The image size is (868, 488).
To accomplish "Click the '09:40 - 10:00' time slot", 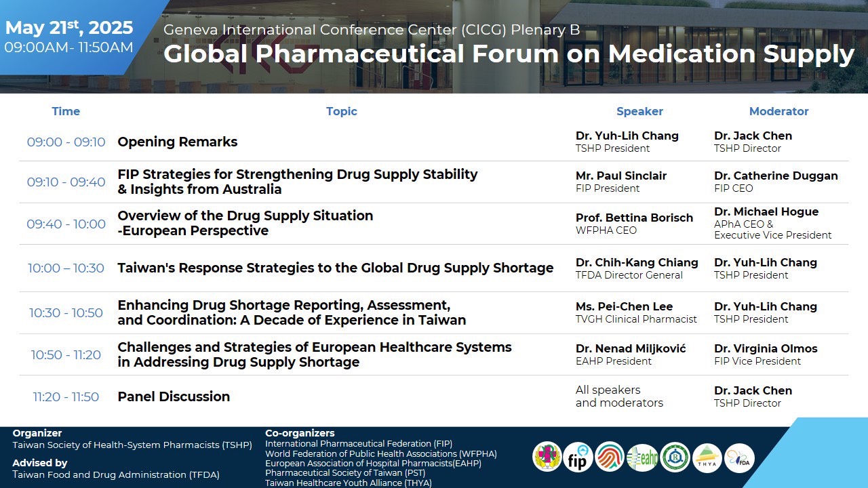I will click(66, 224).
